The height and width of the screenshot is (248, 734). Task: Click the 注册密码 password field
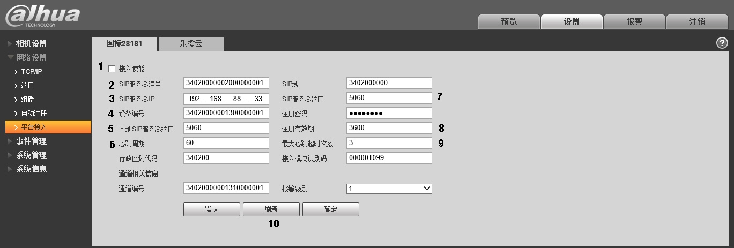[389, 113]
